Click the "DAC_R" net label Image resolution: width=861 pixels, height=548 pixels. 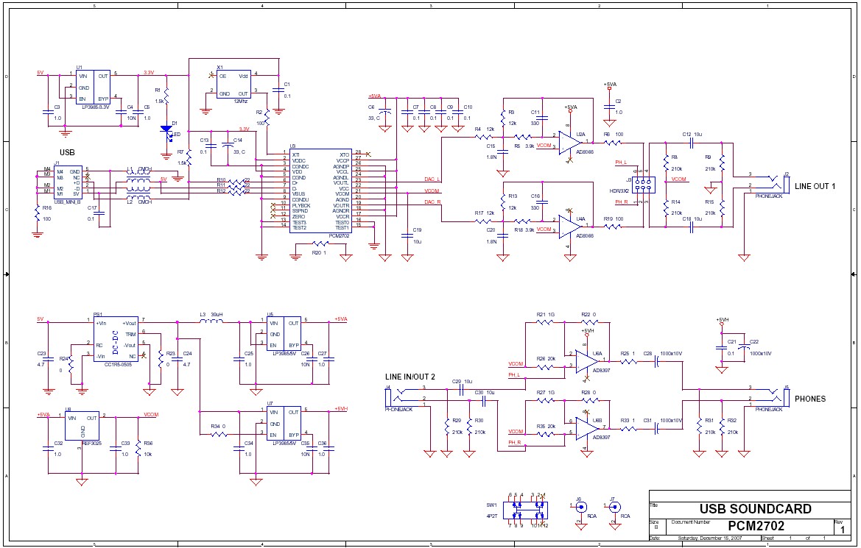432,202
